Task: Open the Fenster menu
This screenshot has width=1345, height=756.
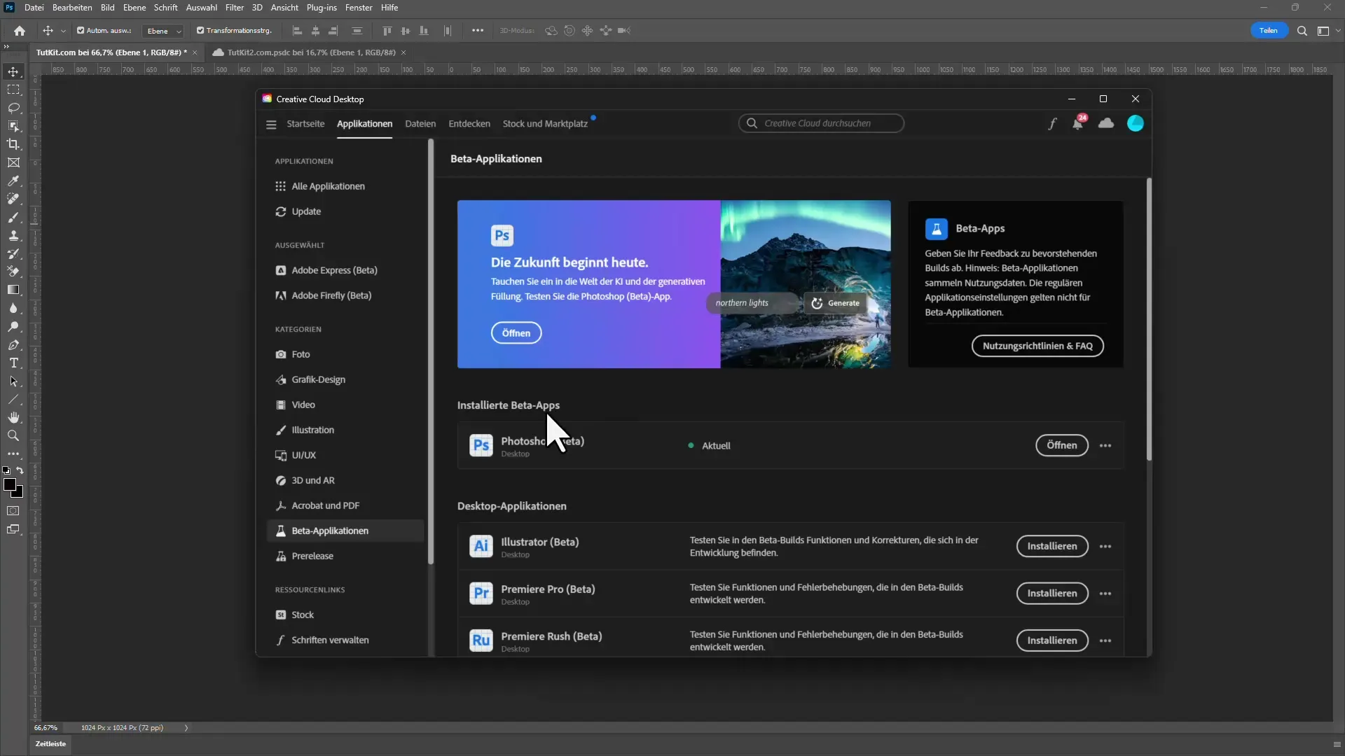Action: tap(359, 8)
